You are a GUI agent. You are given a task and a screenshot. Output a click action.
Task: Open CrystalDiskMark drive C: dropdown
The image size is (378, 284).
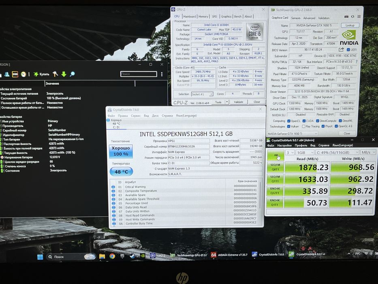tap(337, 153)
